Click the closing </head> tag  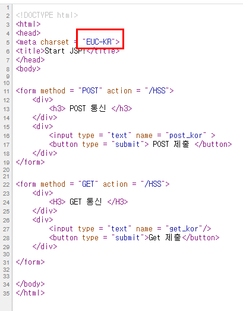coord(30,60)
